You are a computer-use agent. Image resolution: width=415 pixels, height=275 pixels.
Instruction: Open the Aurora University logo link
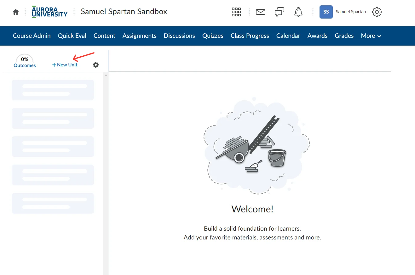[49, 12]
